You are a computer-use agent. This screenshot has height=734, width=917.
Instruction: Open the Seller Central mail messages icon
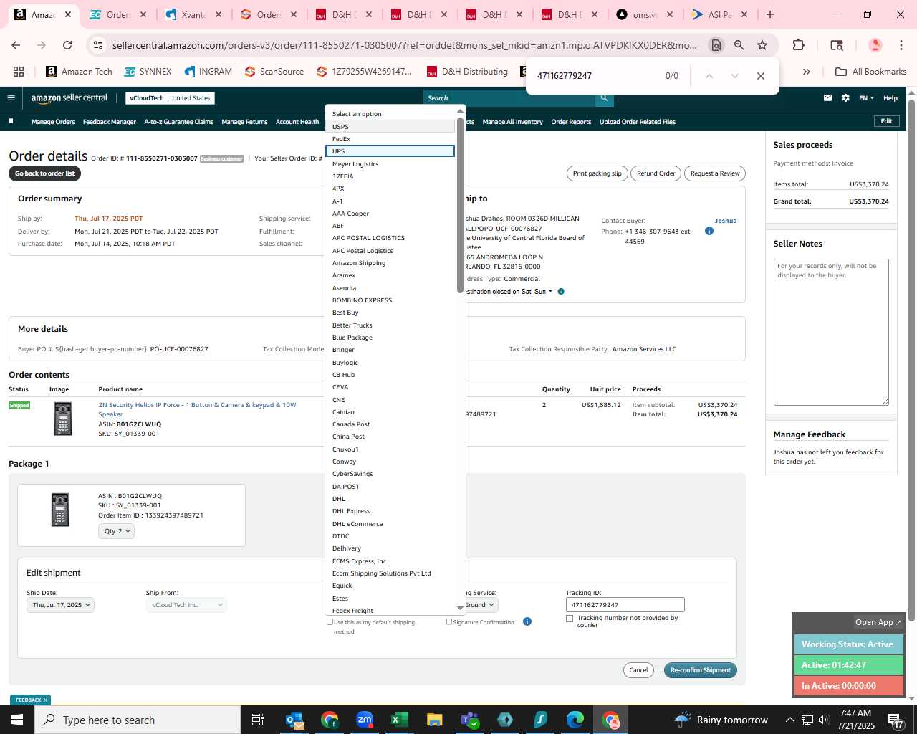(x=827, y=98)
